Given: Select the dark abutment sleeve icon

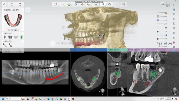Looking at the screenshot, I should click(x=10, y=37).
